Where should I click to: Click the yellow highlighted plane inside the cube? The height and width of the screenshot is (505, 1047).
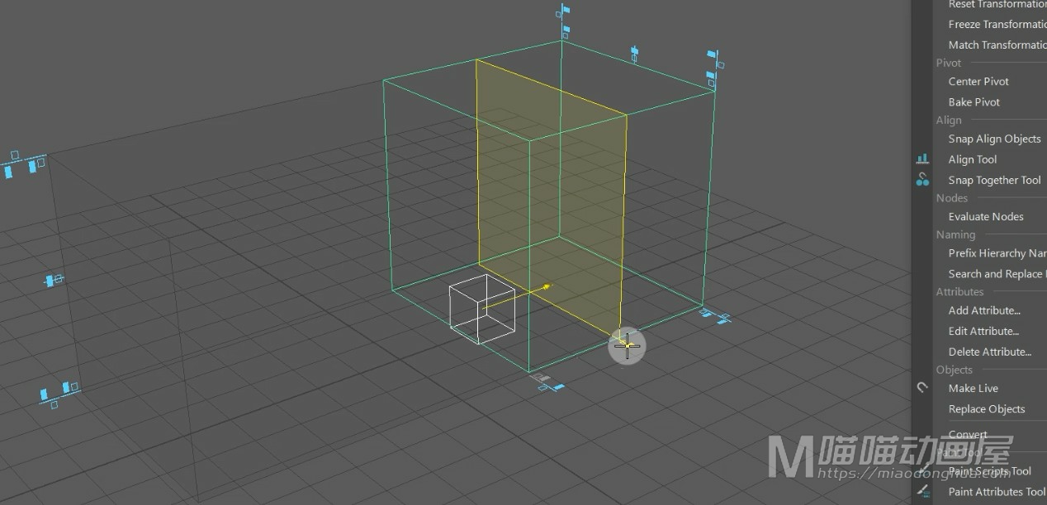551,198
